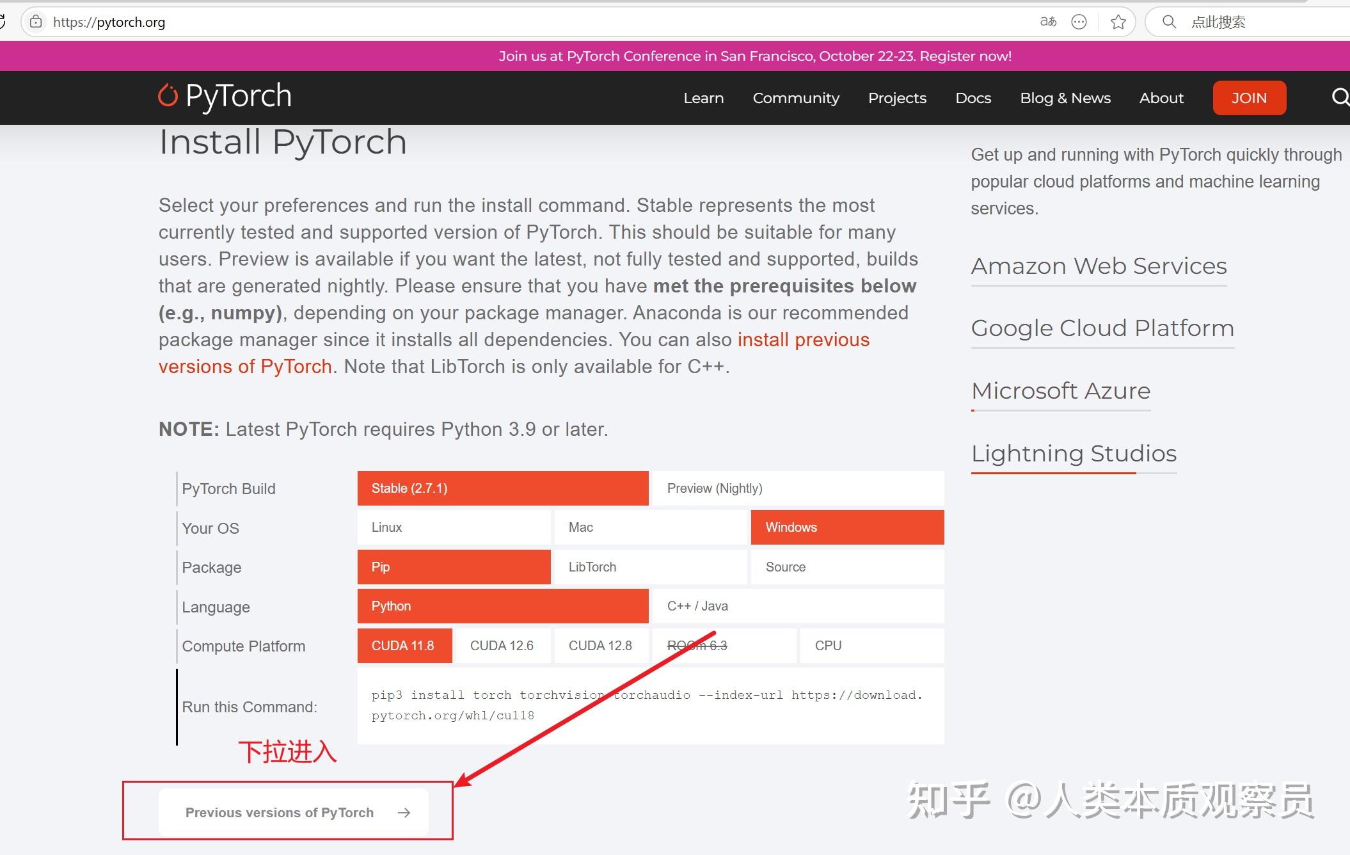Open the site search magnifier in the navbar
Viewport: 1350px width, 855px height.
point(1340,97)
